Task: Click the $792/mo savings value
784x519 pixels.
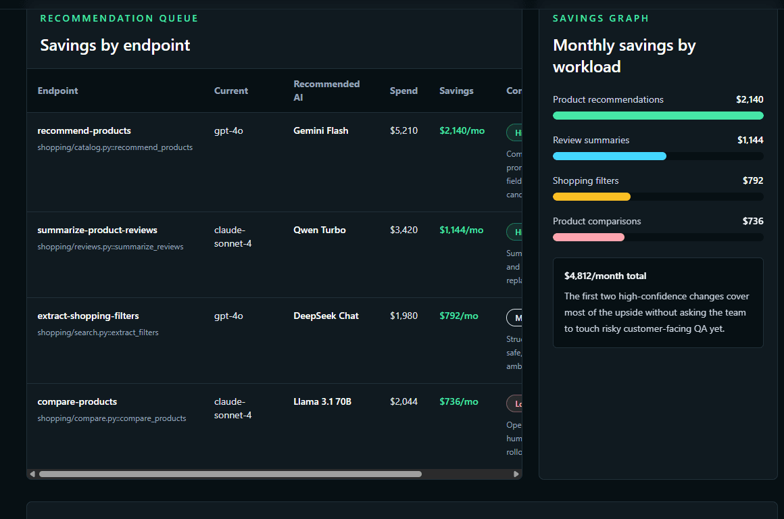Action: click(x=458, y=316)
